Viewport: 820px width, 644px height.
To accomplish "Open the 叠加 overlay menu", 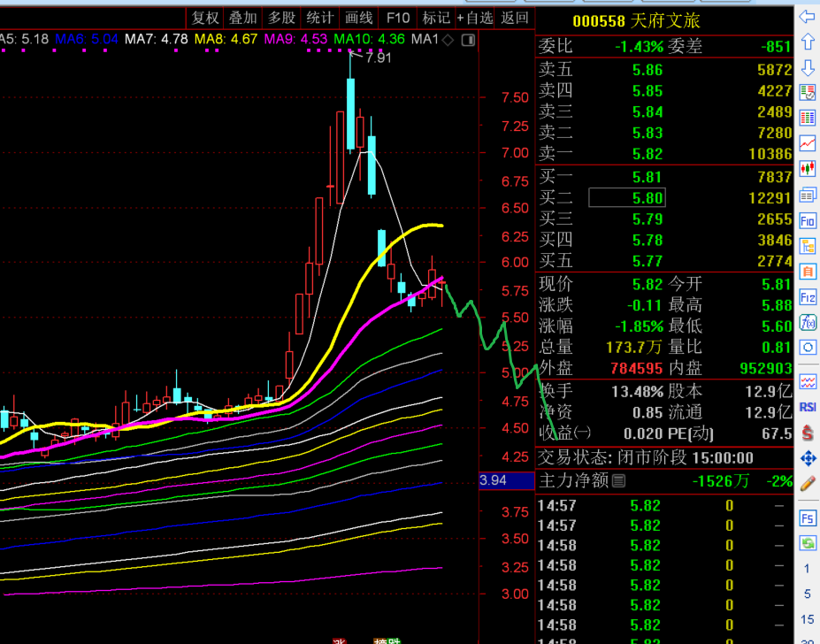I will click(243, 19).
